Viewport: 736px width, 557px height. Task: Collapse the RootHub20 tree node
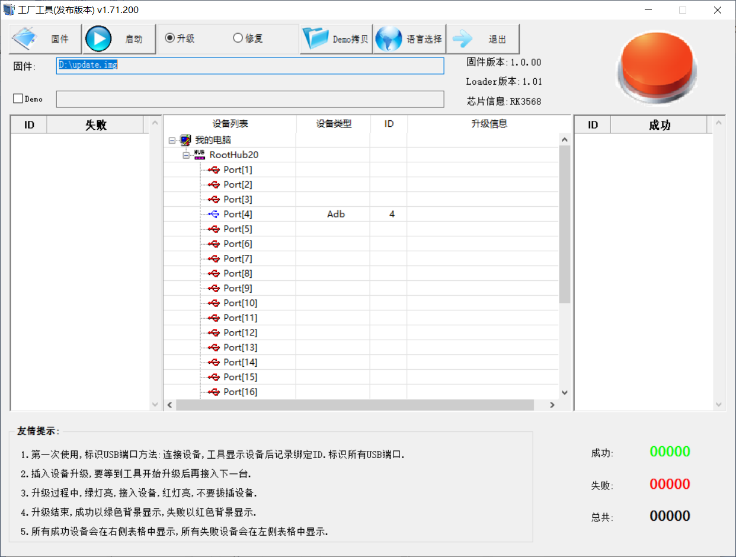[185, 155]
